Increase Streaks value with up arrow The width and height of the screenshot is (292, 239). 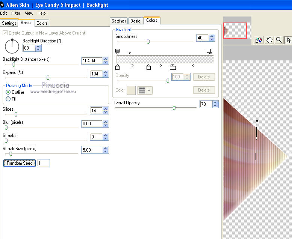[x=105, y=135]
